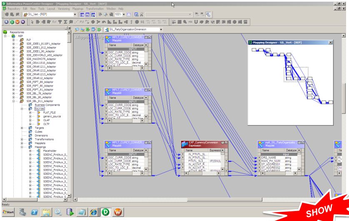Image resolution: width=349 pixels, height=221 pixels.
Task: Select the OLTP source node
Action: [x=46, y=124]
